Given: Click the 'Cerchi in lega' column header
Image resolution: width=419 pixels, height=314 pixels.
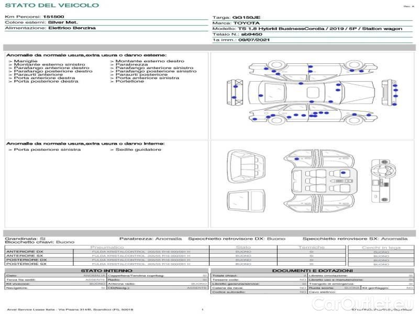Looking at the screenshot, I should (x=381, y=247).
